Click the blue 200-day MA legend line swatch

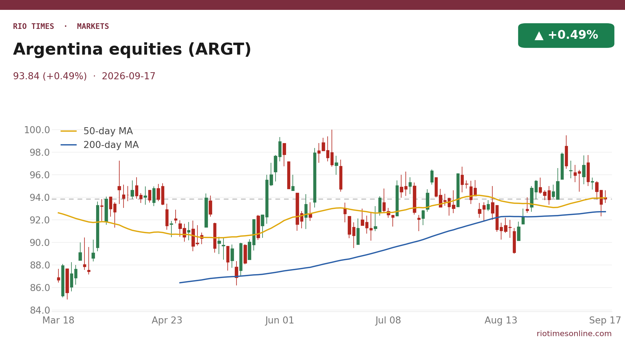click(x=69, y=145)
